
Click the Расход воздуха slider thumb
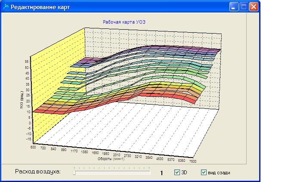click(74, 173)
